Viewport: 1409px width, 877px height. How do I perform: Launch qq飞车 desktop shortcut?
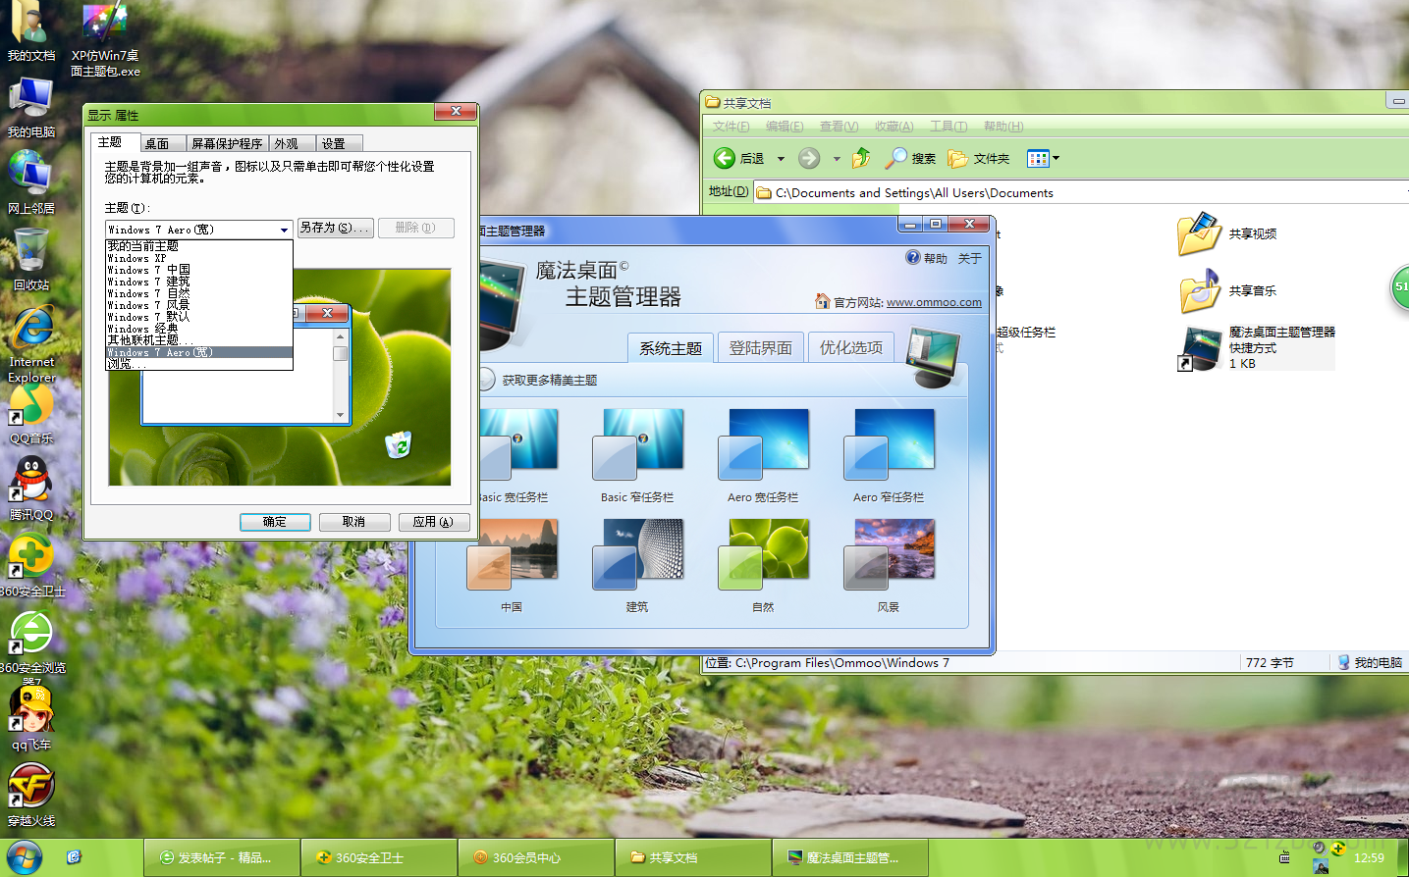[31, 719]
